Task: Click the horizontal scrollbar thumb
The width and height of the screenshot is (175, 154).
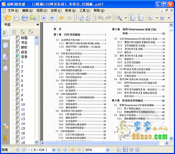Action: pyautogui.click(x=102, y=143)
